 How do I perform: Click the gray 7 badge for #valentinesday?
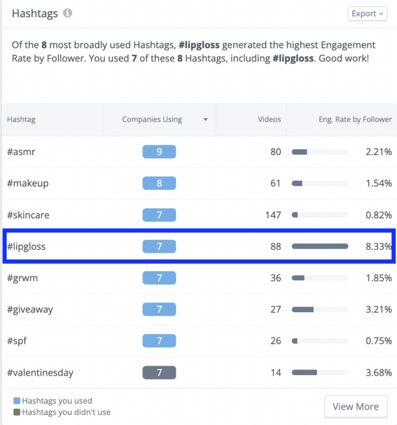point(159,373)
